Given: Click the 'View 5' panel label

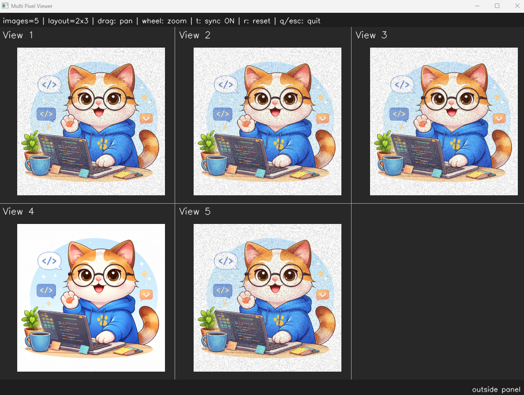Looking at the screenshot, I should click(195, 211).
